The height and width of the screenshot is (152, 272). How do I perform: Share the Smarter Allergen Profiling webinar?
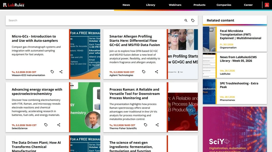[x=156, y=72]
